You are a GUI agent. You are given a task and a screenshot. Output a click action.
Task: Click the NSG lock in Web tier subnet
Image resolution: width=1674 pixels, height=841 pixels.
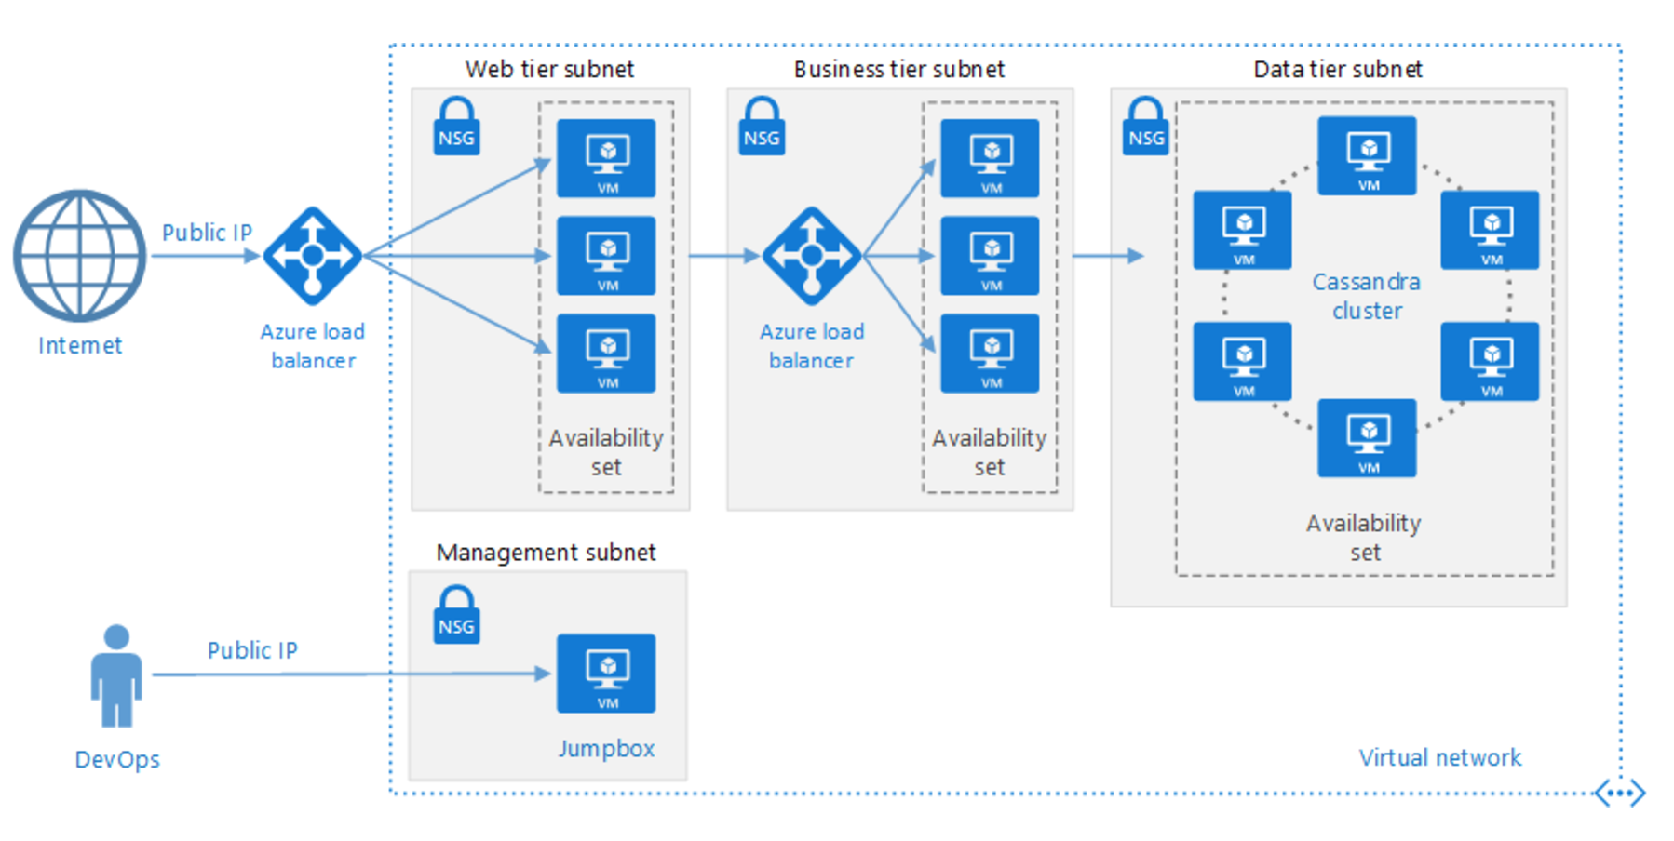click(456, 126)
